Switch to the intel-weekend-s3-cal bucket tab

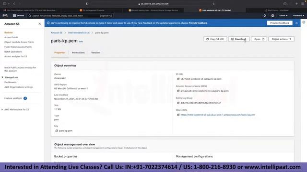click(x=215, y=10)
